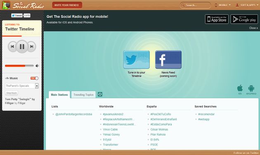Image resolution: width=260 pixels, height=155 pixels.
Task: Open the Soft & Apps dropdown menu
Action: point(247,5)
